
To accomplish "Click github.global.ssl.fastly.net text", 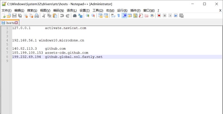I will click(x=74, y=57).
